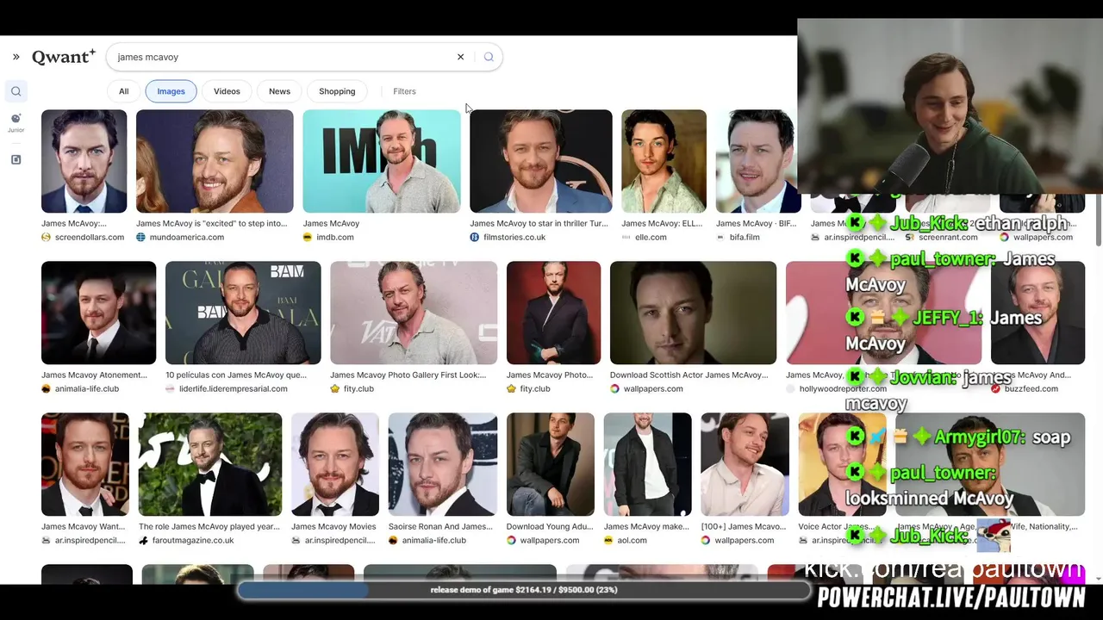Viewport: 1103px width, 620px height.
Task: Click the screendollars.com source link
Action: pos(90,238)
